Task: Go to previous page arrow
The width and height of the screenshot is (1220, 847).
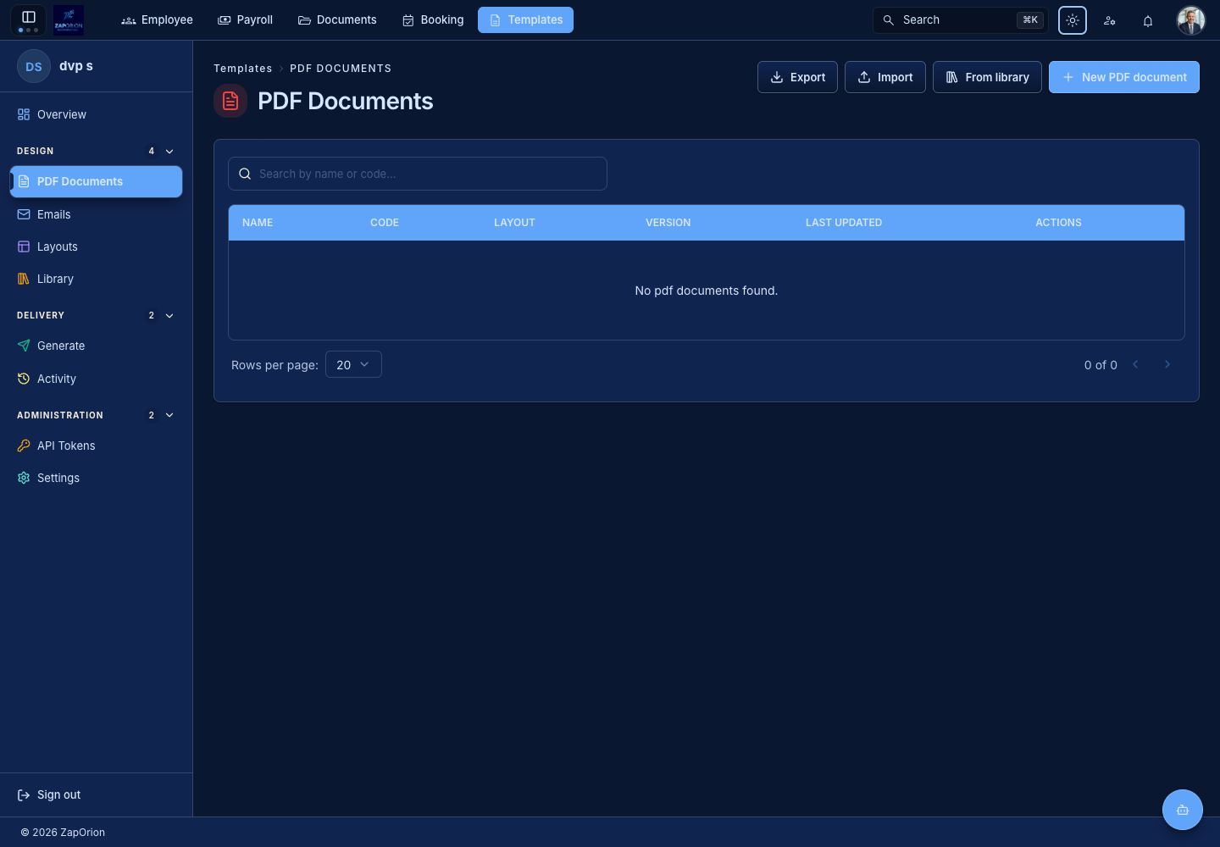Action: pos(1135,364)
